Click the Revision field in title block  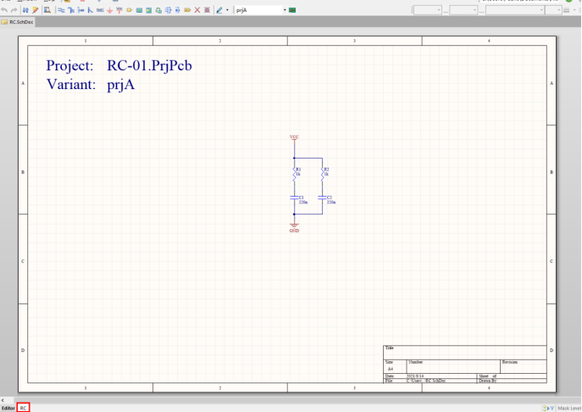point(524,366)
